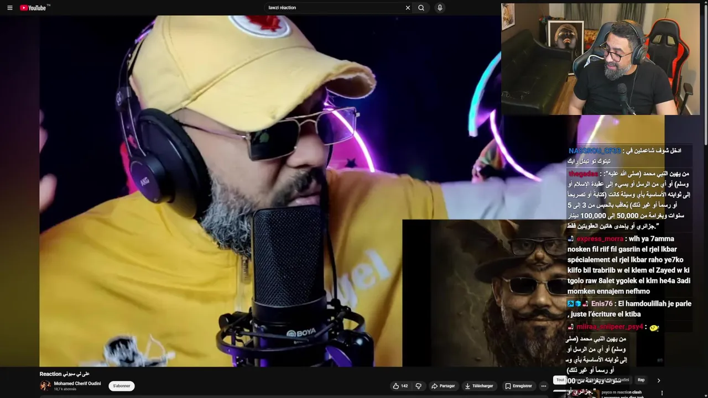Open the Mohamed Cherif Oudini channel name
Screen dimensions: 708x398
point(77,383)
